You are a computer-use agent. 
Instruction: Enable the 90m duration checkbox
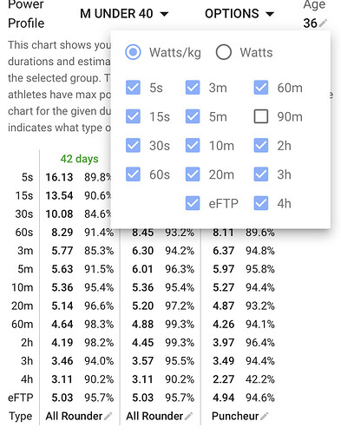pyautogui.click(x=261, y=116)
